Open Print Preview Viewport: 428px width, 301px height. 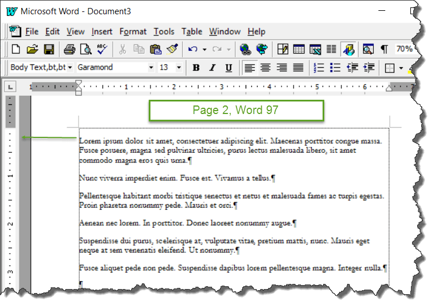pos(85,50)
